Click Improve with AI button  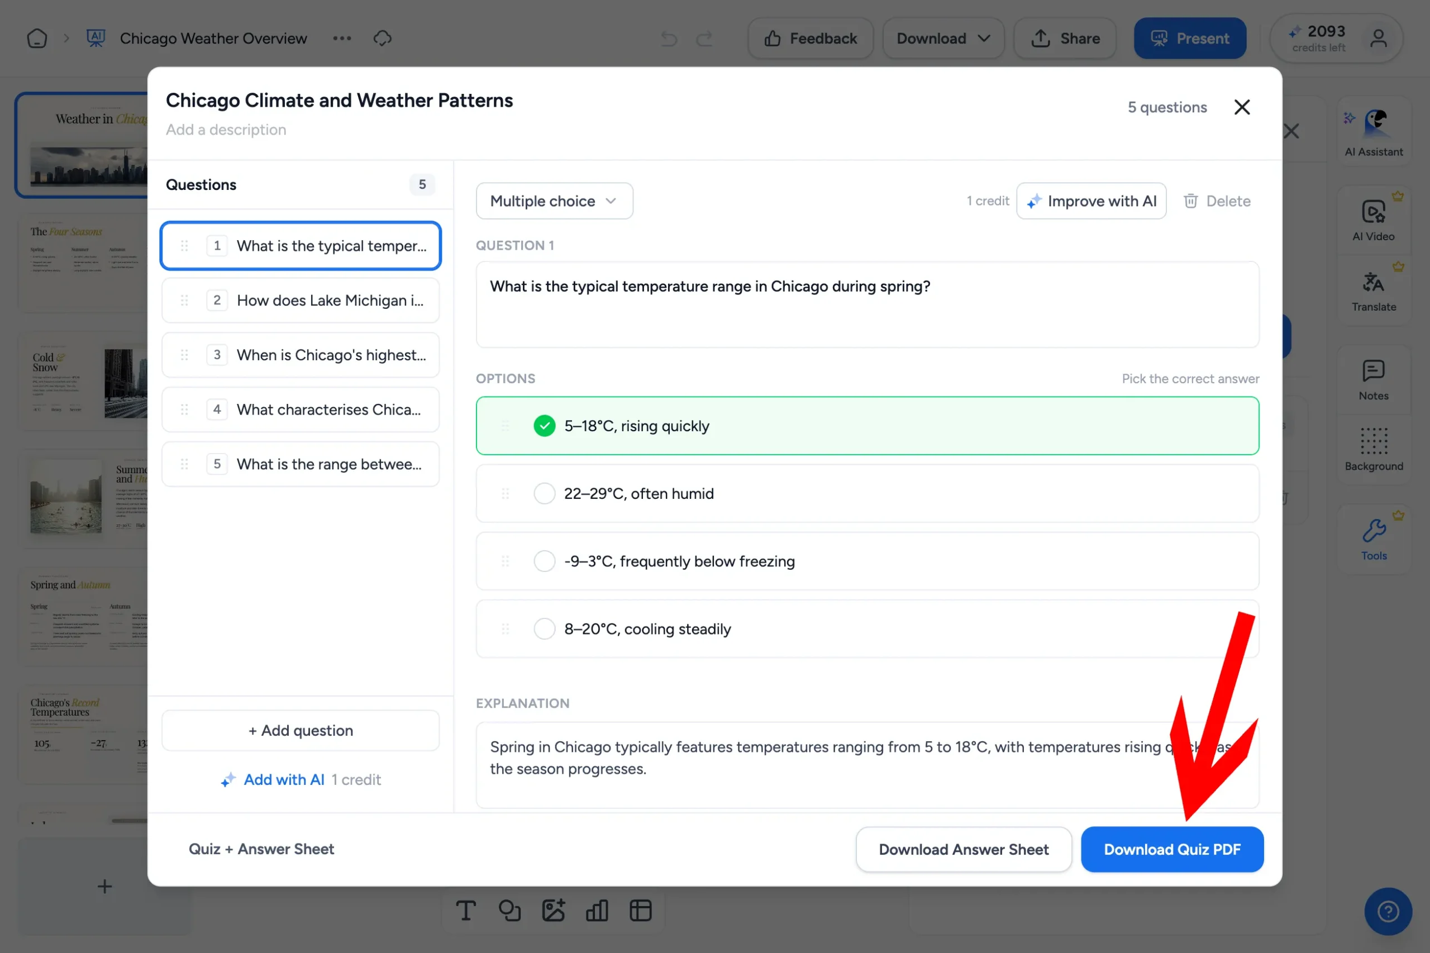[1091, 201]
